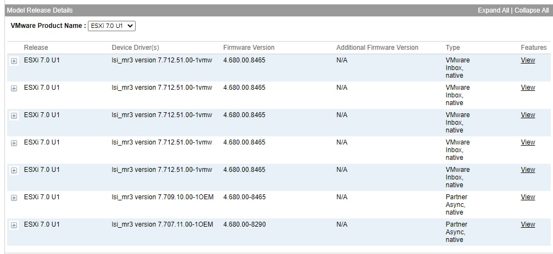Select ESXi 7.0 U1 release in 7.709.10.00-1OEM row
Screen dimensions: 553x254
(x=42, y=197)
